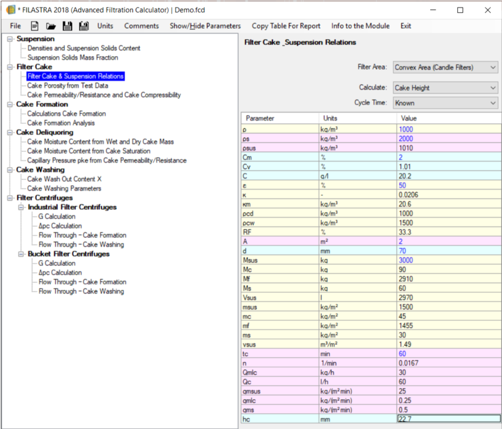Select Cake Moisture Content from Wet and Dry Cake Mass

click(101, 141)
